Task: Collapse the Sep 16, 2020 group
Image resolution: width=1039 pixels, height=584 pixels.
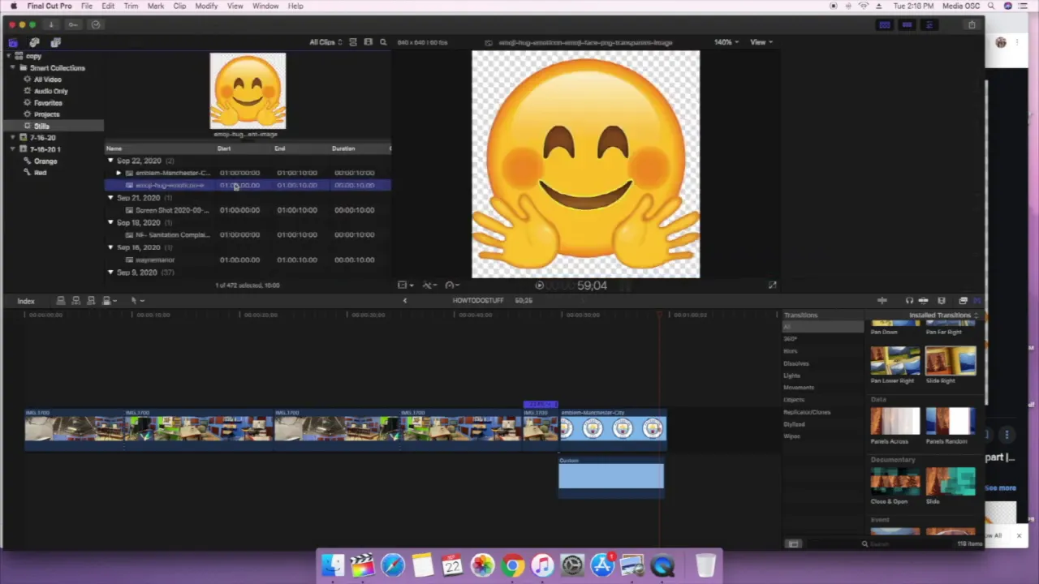Action: pyautogui.click(x=110, y=247)
